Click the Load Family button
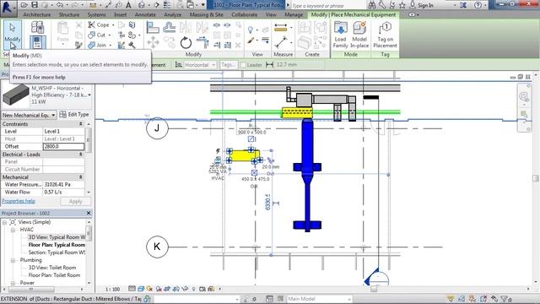This screenshot has width=540, height=304. [340, 35]
